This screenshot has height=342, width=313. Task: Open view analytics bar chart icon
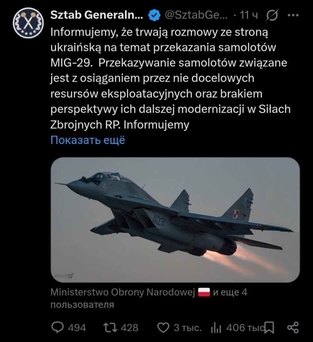click(216, 328)
